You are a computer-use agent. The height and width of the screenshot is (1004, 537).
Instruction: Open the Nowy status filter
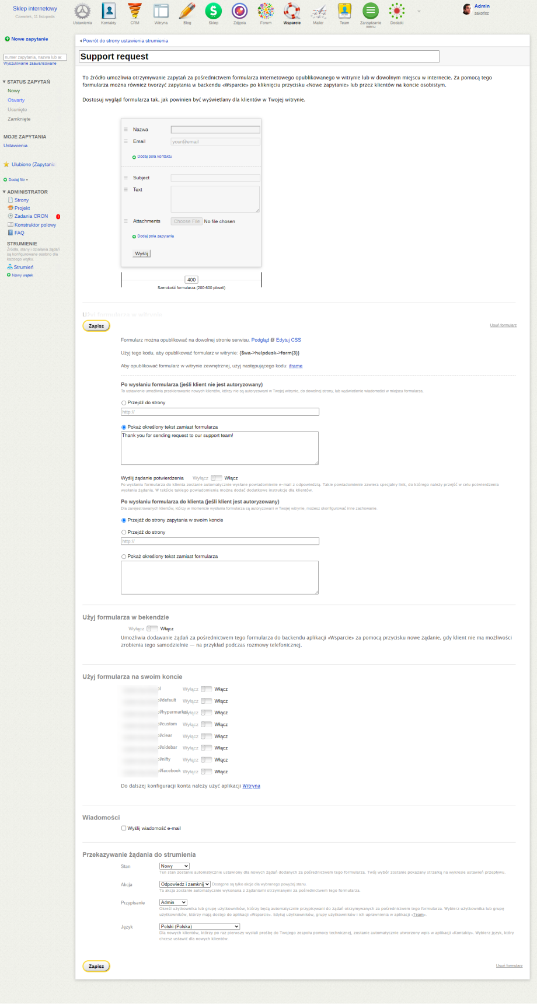[14, 91]
